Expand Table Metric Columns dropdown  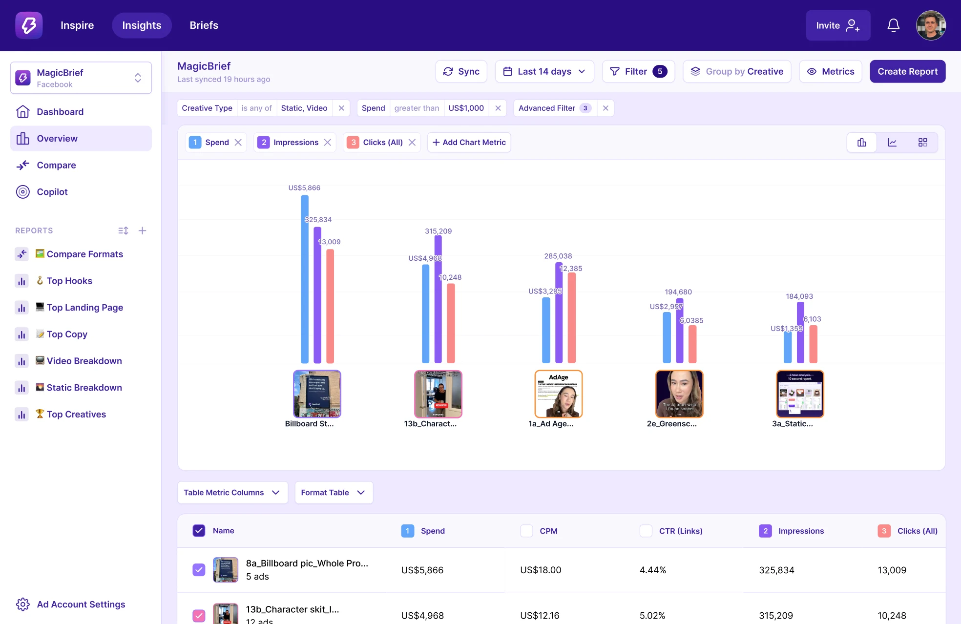coord(232,493)
